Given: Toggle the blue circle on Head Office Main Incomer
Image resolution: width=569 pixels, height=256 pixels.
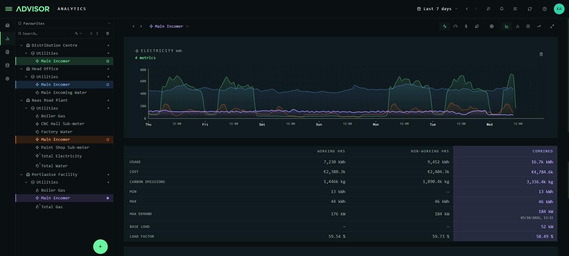Looking at the screenshot, I should click(x=108, y=85).
